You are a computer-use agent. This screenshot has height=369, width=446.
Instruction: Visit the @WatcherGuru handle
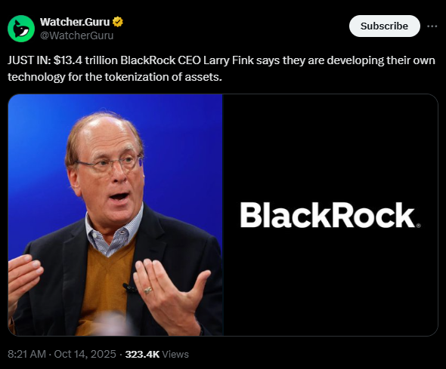point(77,35)
